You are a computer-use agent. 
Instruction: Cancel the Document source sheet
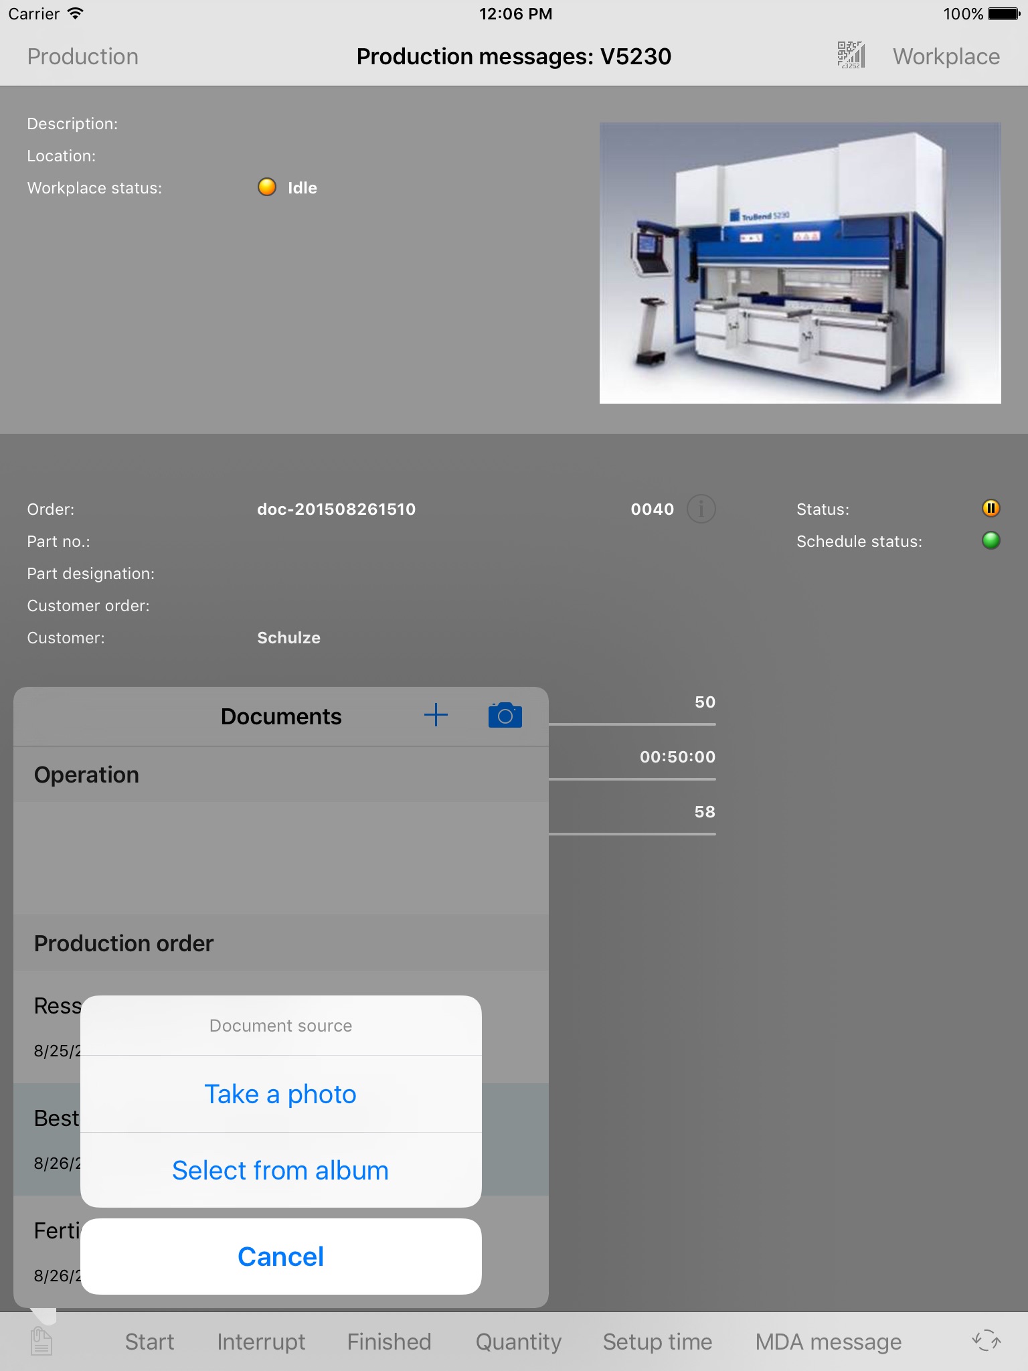(x=281, y=1257)
